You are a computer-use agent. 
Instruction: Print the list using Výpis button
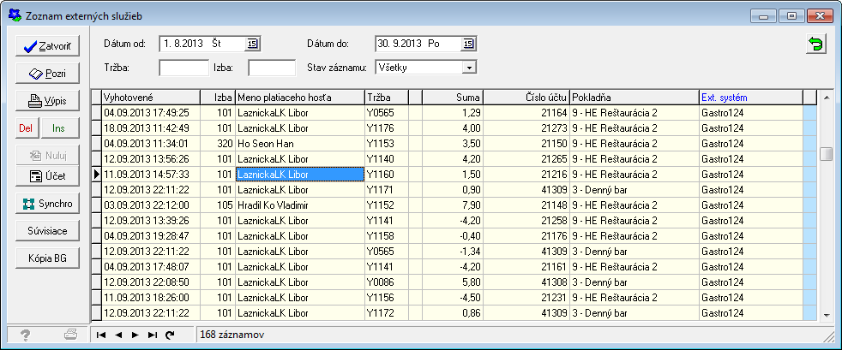(x=47, y=100)
